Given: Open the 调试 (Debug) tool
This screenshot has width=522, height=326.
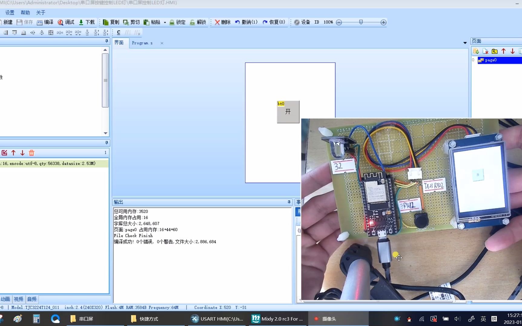Looking at the screenshot, I should 65,22.
